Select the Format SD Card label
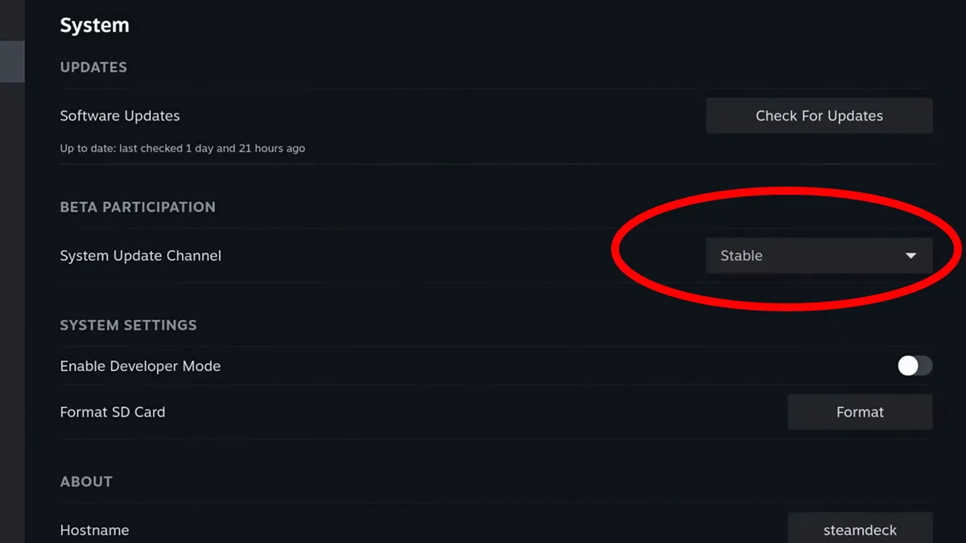The height and width of the screenshot is (543, 966). (113, 412)
